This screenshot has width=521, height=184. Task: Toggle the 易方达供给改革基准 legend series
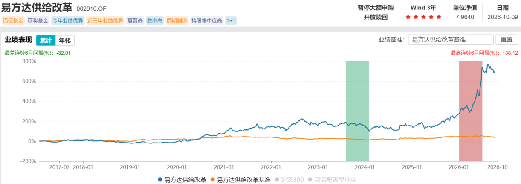240,180
